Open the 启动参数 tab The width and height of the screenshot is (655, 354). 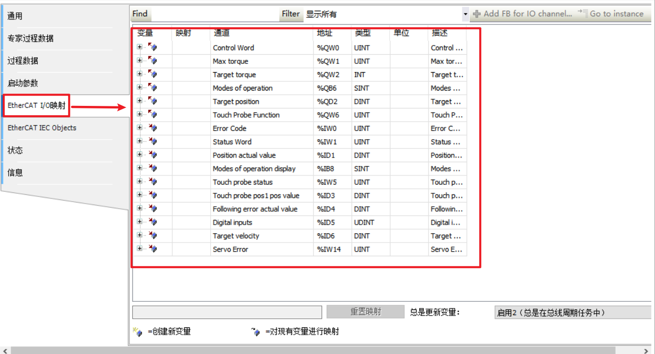click(x=22, y=83)
